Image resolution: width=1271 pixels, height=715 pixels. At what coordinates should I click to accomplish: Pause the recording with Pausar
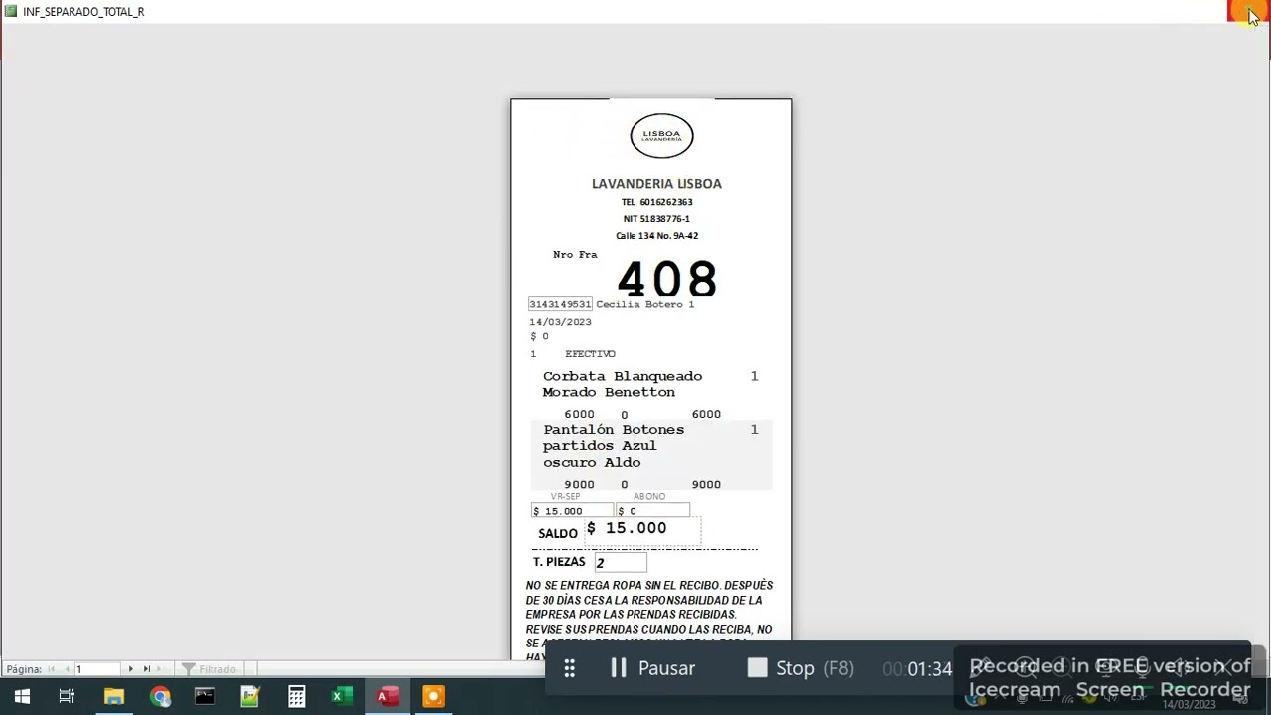click(652, 668)
